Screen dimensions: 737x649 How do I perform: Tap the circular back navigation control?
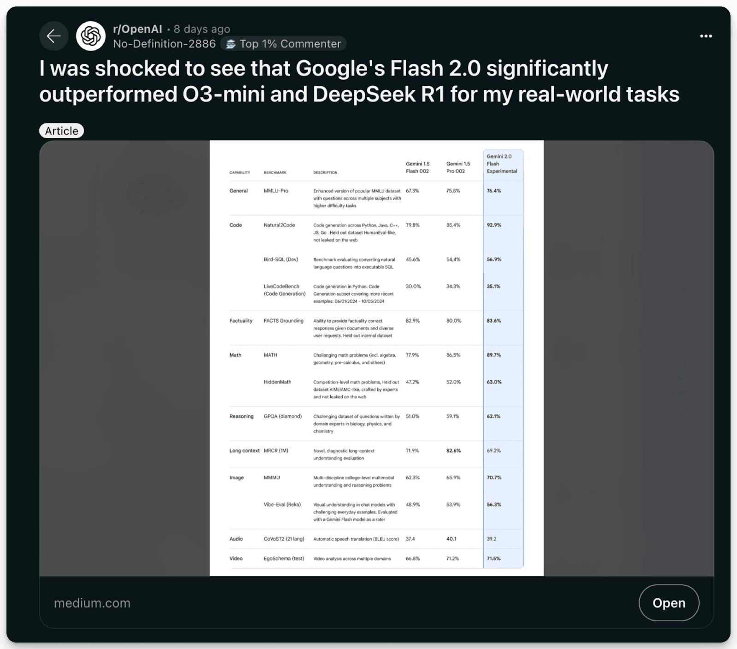[54, 36]
